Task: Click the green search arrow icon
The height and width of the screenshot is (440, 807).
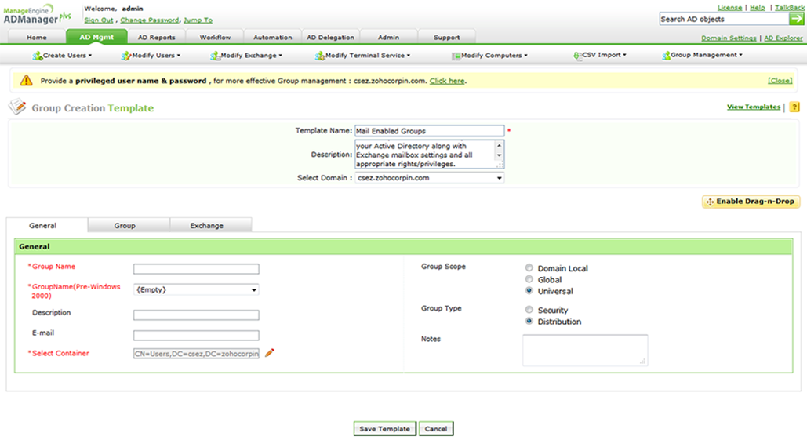Action: click(x=796, y=19)
